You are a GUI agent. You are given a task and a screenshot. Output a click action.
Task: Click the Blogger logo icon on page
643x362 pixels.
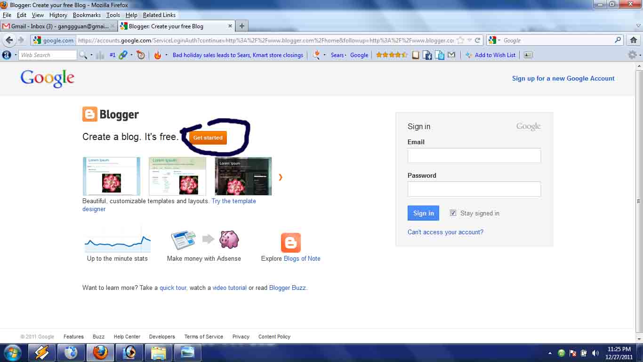pos(90,114)
